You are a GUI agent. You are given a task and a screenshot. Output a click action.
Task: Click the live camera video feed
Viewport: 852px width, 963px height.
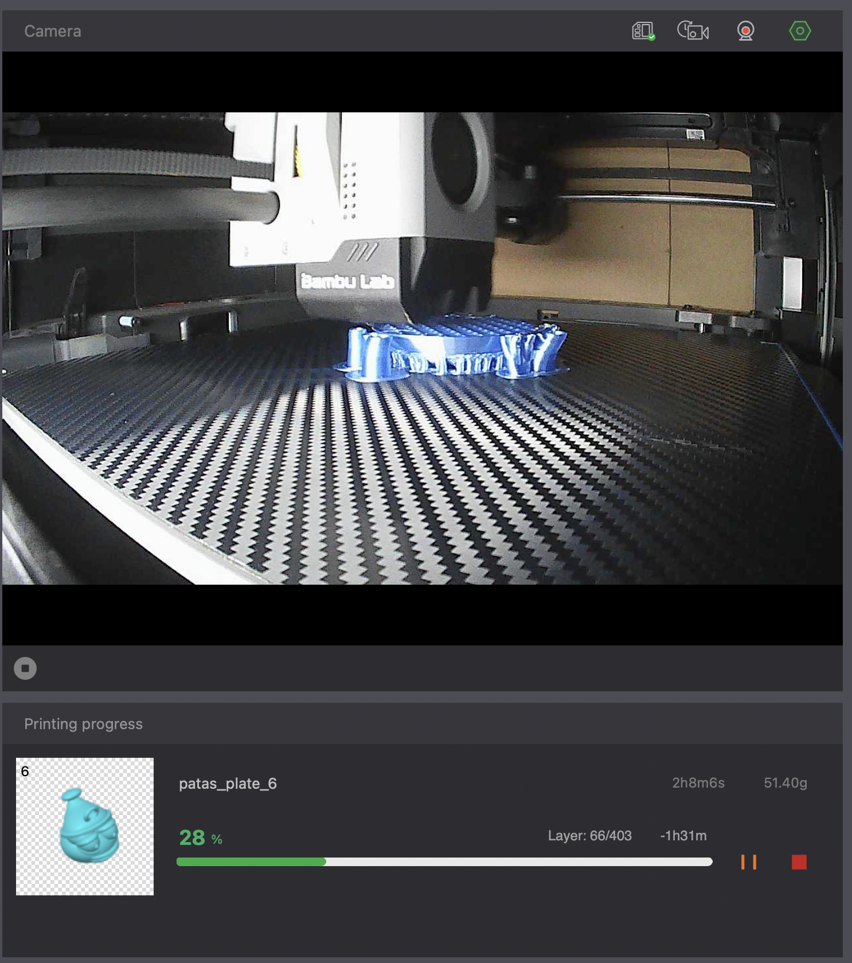coord(423,349)
